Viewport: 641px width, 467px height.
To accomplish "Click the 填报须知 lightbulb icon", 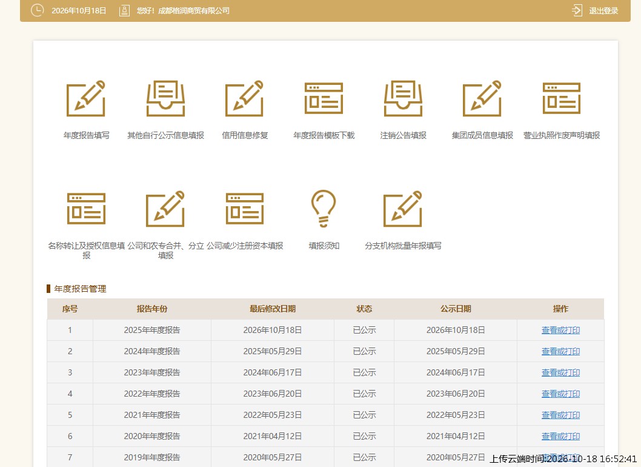I will pyautogui.click(x=324, y=208).
